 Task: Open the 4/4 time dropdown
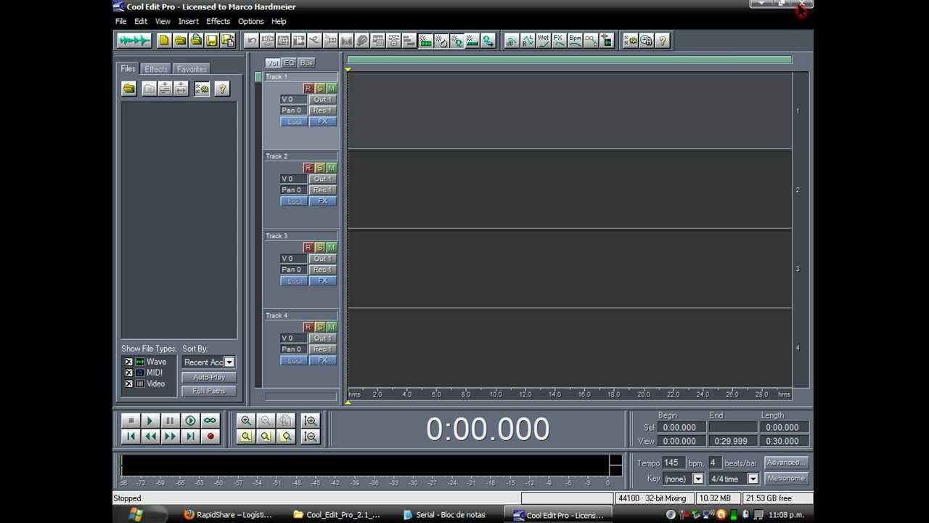point(753,479)
